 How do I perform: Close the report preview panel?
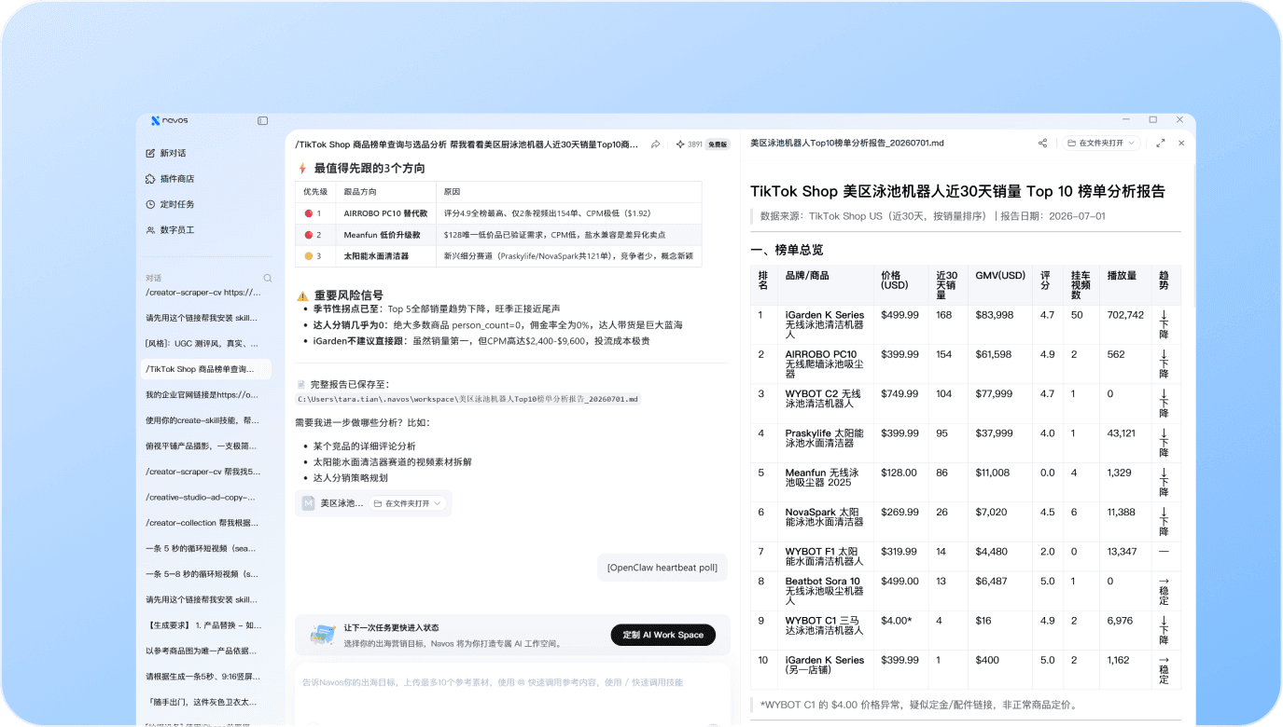point(1181,144)
